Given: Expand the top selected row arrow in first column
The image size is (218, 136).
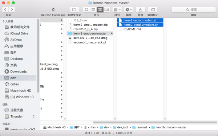Looking at the screenshot, I should click(62, 20).
